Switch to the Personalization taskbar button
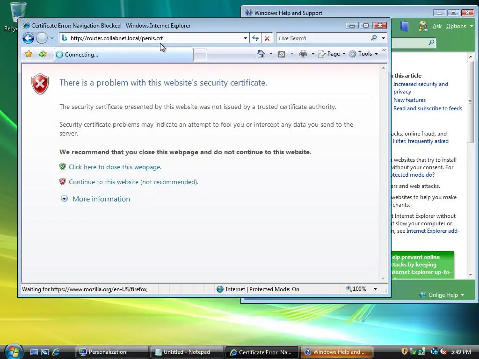This screenshot has width=479, height=359. point(112,352)
